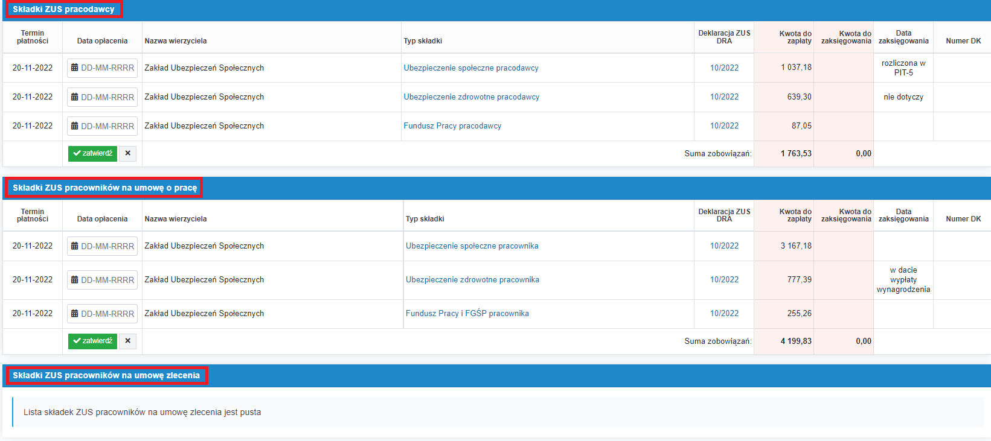Focus payment date field for employee health insurance

[102, 280]
